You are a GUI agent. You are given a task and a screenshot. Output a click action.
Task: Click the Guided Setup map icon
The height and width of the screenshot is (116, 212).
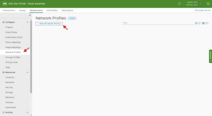click(196, 10)
